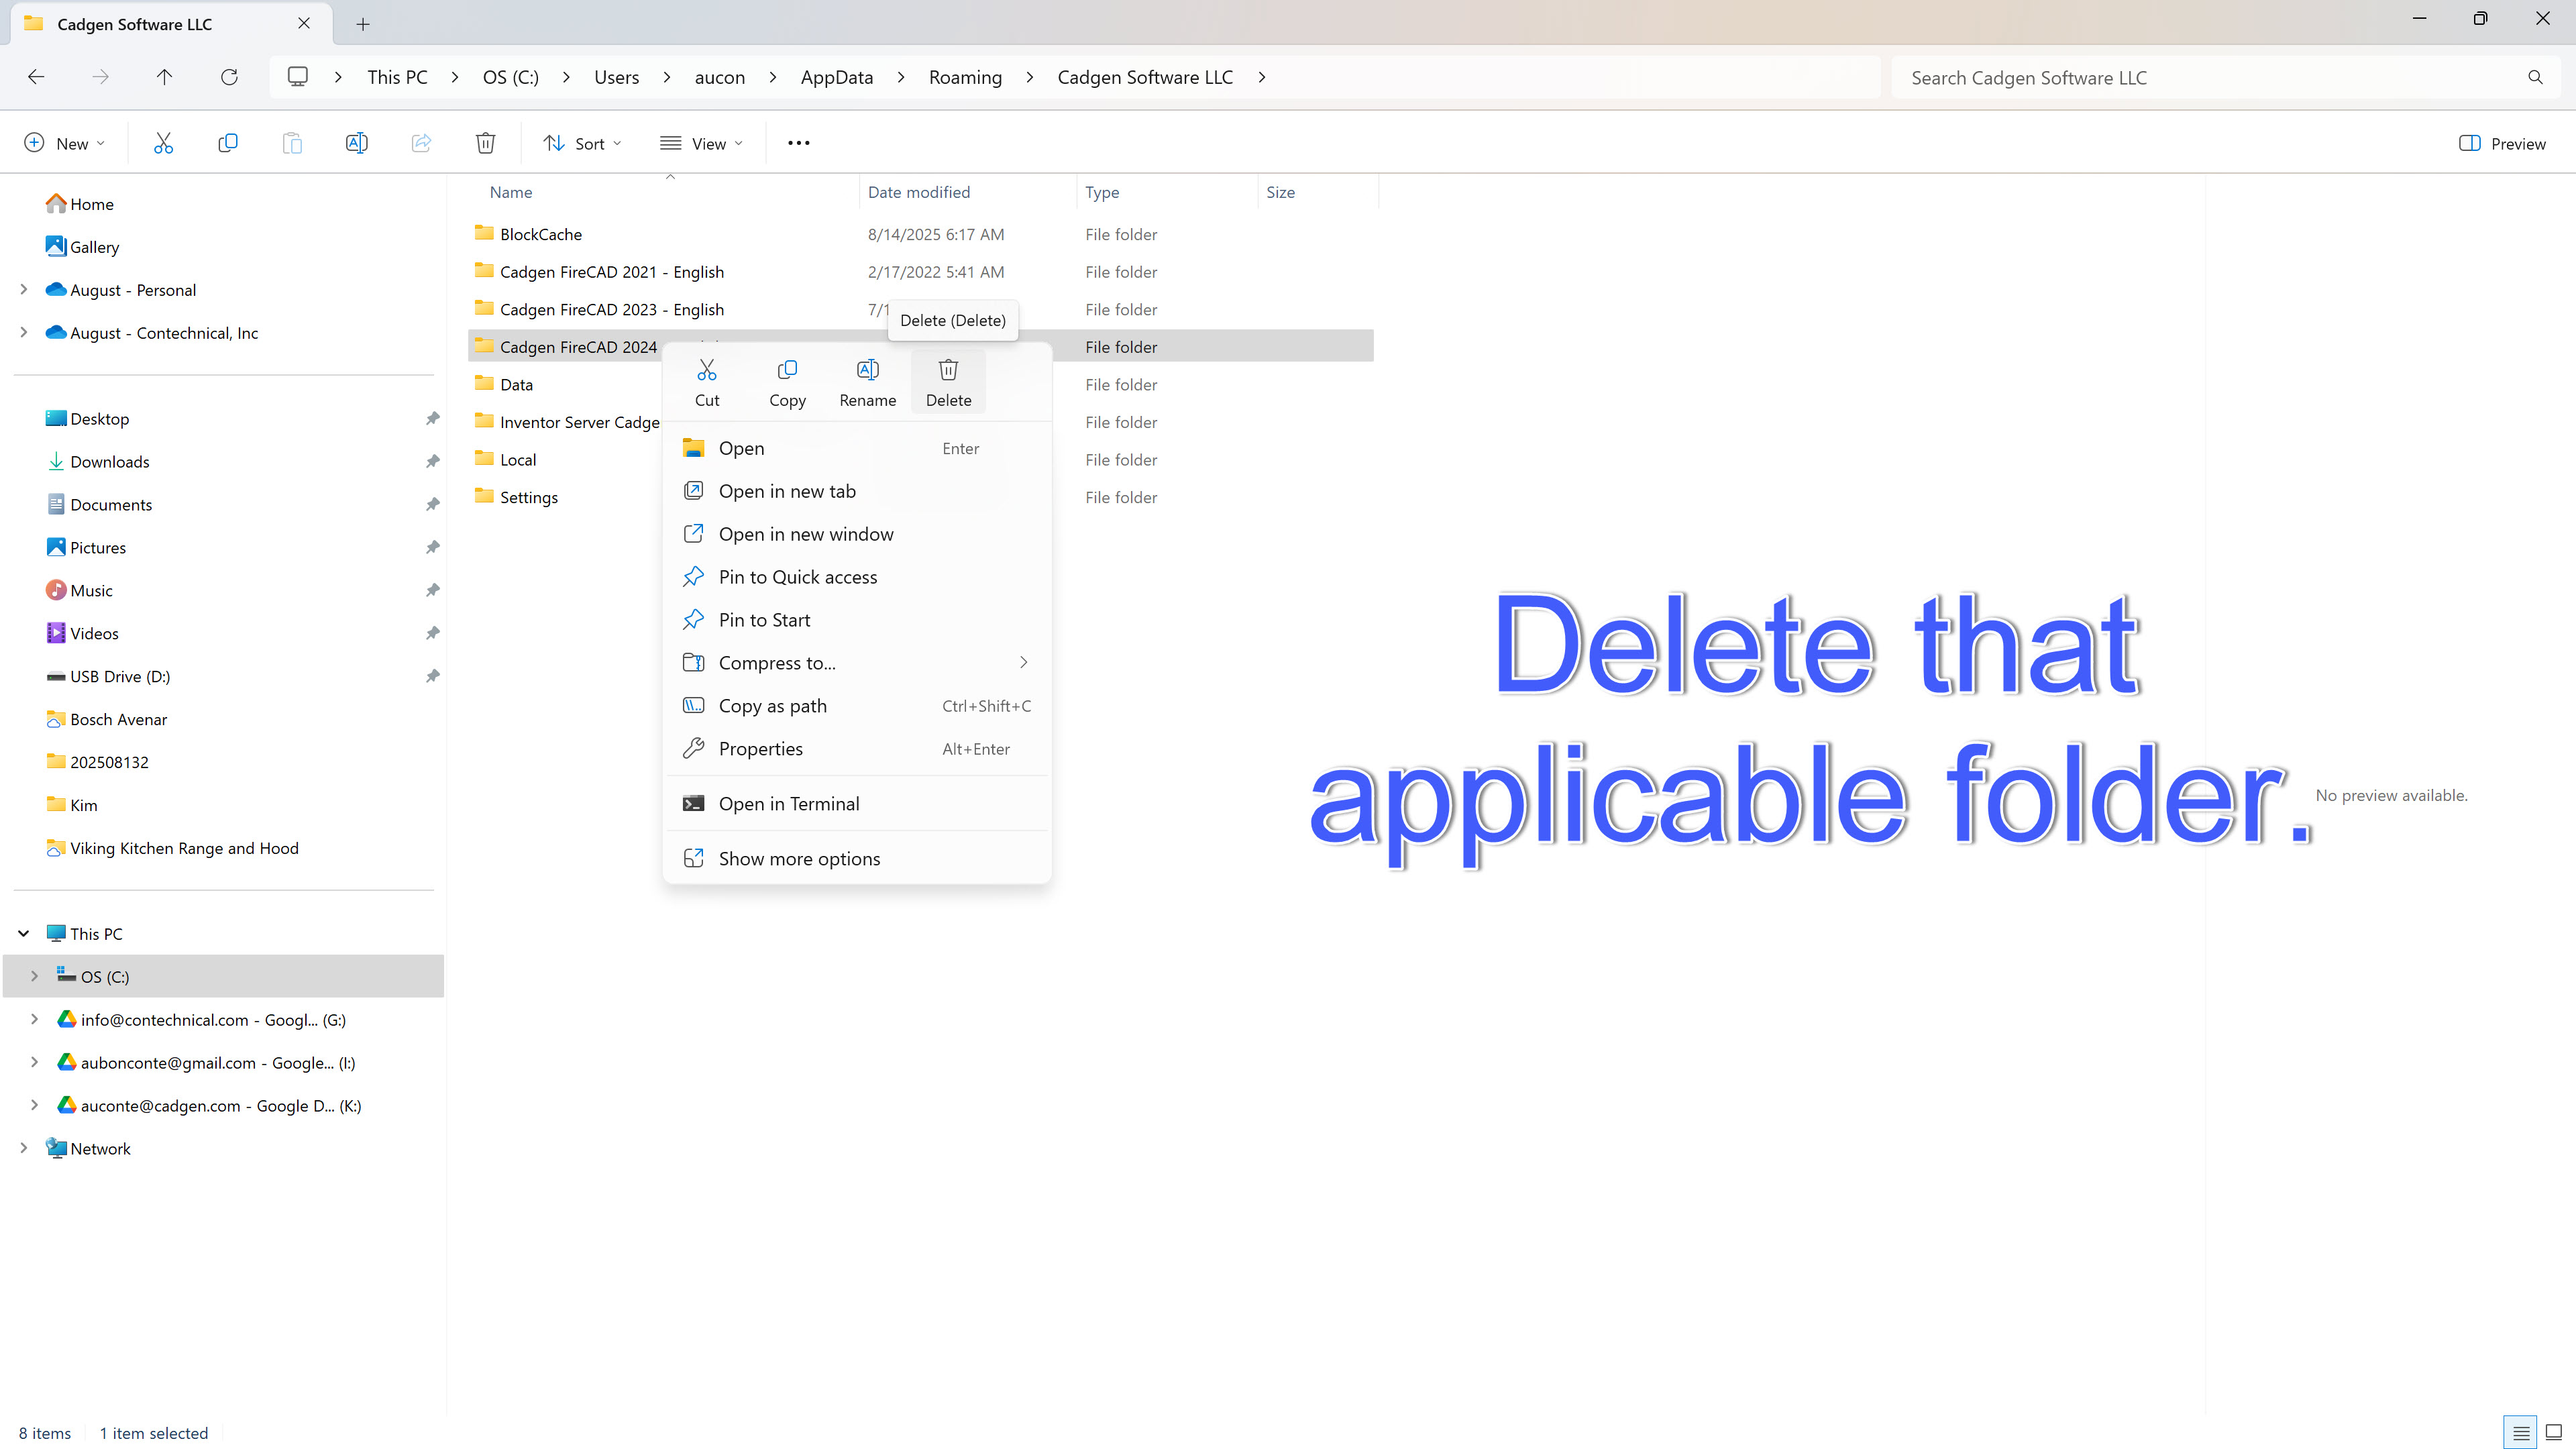
Task: Expand the Network tree node
Action: pos(24,1148)
